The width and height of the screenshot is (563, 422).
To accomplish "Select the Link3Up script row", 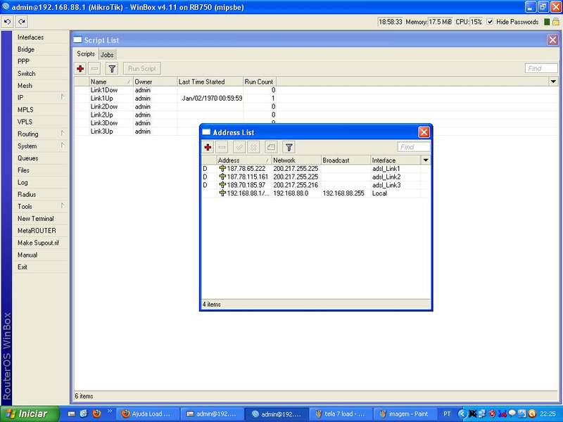I will click(316, 132).
